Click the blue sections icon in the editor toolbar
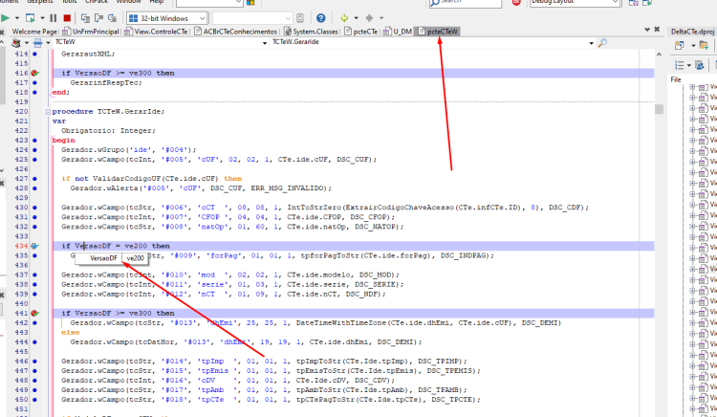The image size is (717, 417). click(x=37, y=43)
